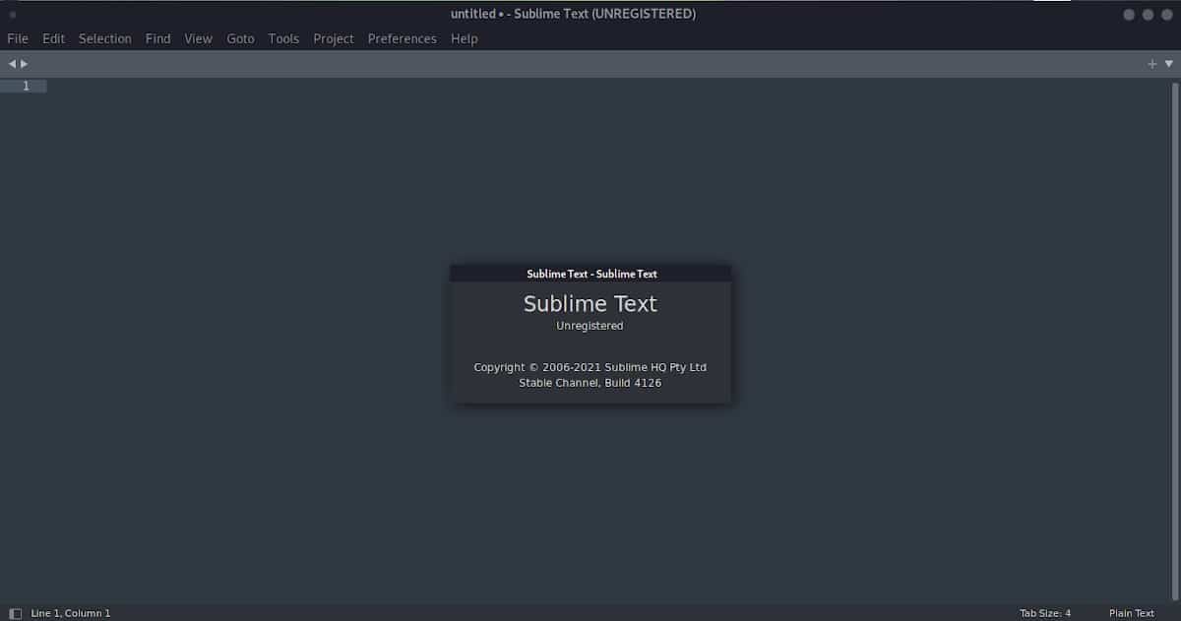Open the Selection menu
1181x621 pixels.
point(104,38)
